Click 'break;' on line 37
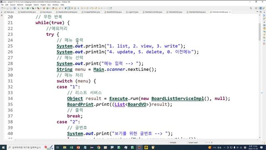Viewport: 266px width, 150px height. (x=75, y=116)
